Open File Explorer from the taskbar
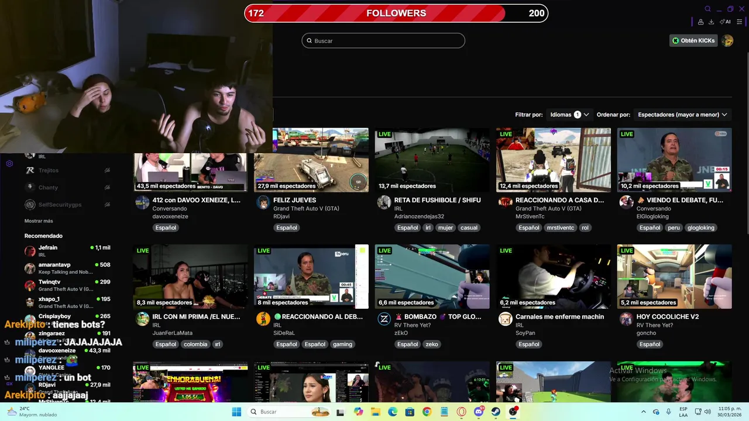749x421 pixels. click(x=375, y=412)
